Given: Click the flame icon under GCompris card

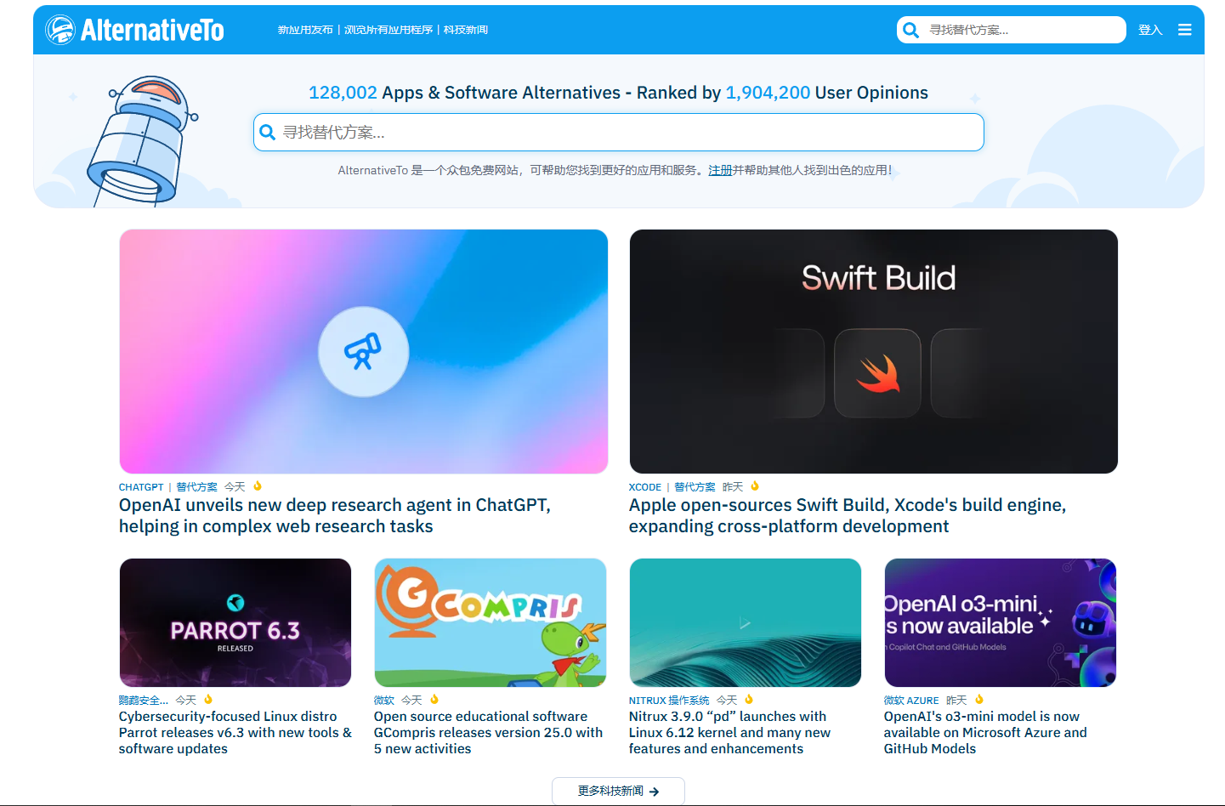Looking at the screenshot, I should coord(434,700).
